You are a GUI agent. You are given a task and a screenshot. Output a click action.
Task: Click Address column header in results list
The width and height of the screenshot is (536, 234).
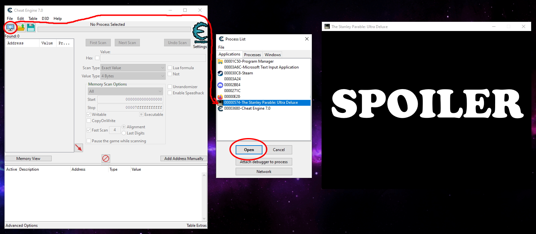(x=22, y=43)
